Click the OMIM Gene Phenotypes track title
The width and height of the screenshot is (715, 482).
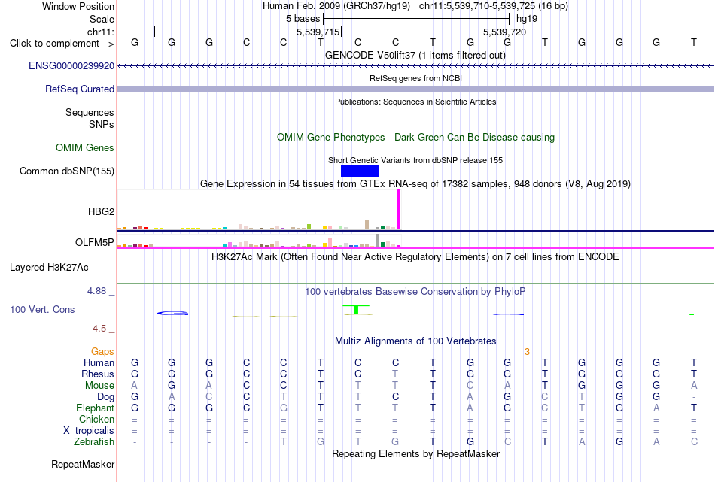[416, 137]
